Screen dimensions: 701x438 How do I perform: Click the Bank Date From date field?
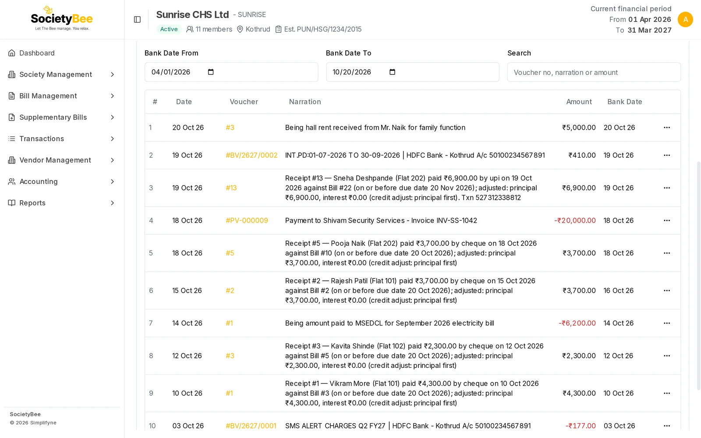click(x=231, y=72)
